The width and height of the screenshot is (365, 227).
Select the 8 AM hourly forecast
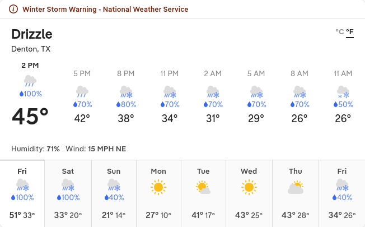[300, 96]
